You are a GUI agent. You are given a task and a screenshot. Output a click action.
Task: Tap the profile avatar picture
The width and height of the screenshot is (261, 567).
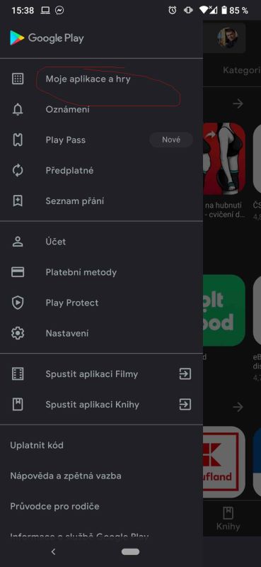tap(228, 38)
